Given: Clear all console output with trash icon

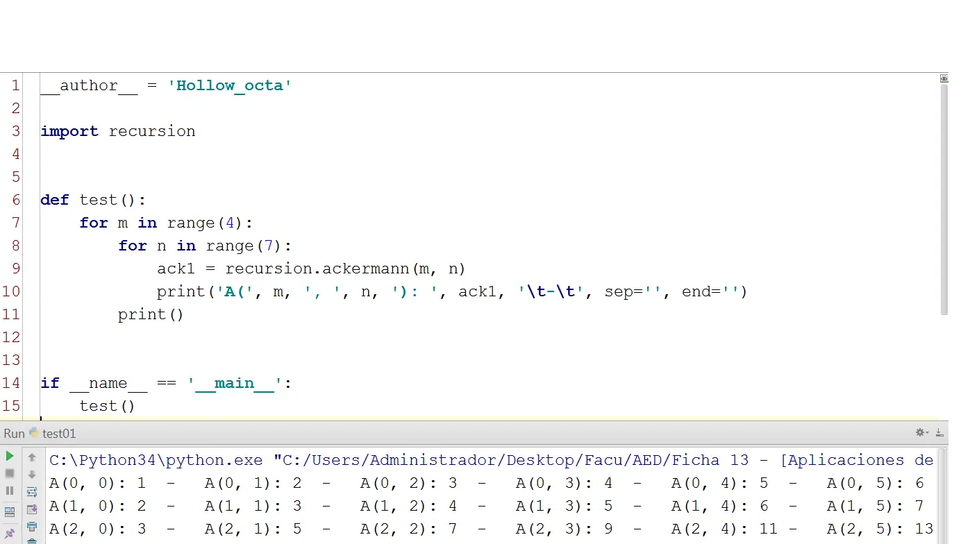Looking at the screenshot, I should coord(32,541).
